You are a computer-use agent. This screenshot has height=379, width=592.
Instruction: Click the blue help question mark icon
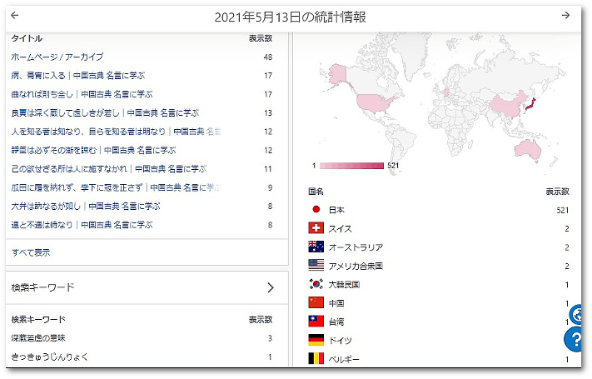point(577,339)
